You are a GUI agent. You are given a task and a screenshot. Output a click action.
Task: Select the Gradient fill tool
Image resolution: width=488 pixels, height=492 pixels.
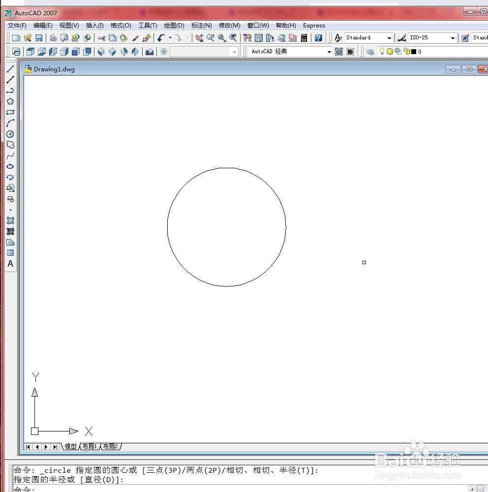click(x=10, y=231)
